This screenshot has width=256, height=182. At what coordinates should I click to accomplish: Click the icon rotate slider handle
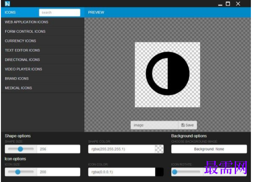(x=175, y=172)
